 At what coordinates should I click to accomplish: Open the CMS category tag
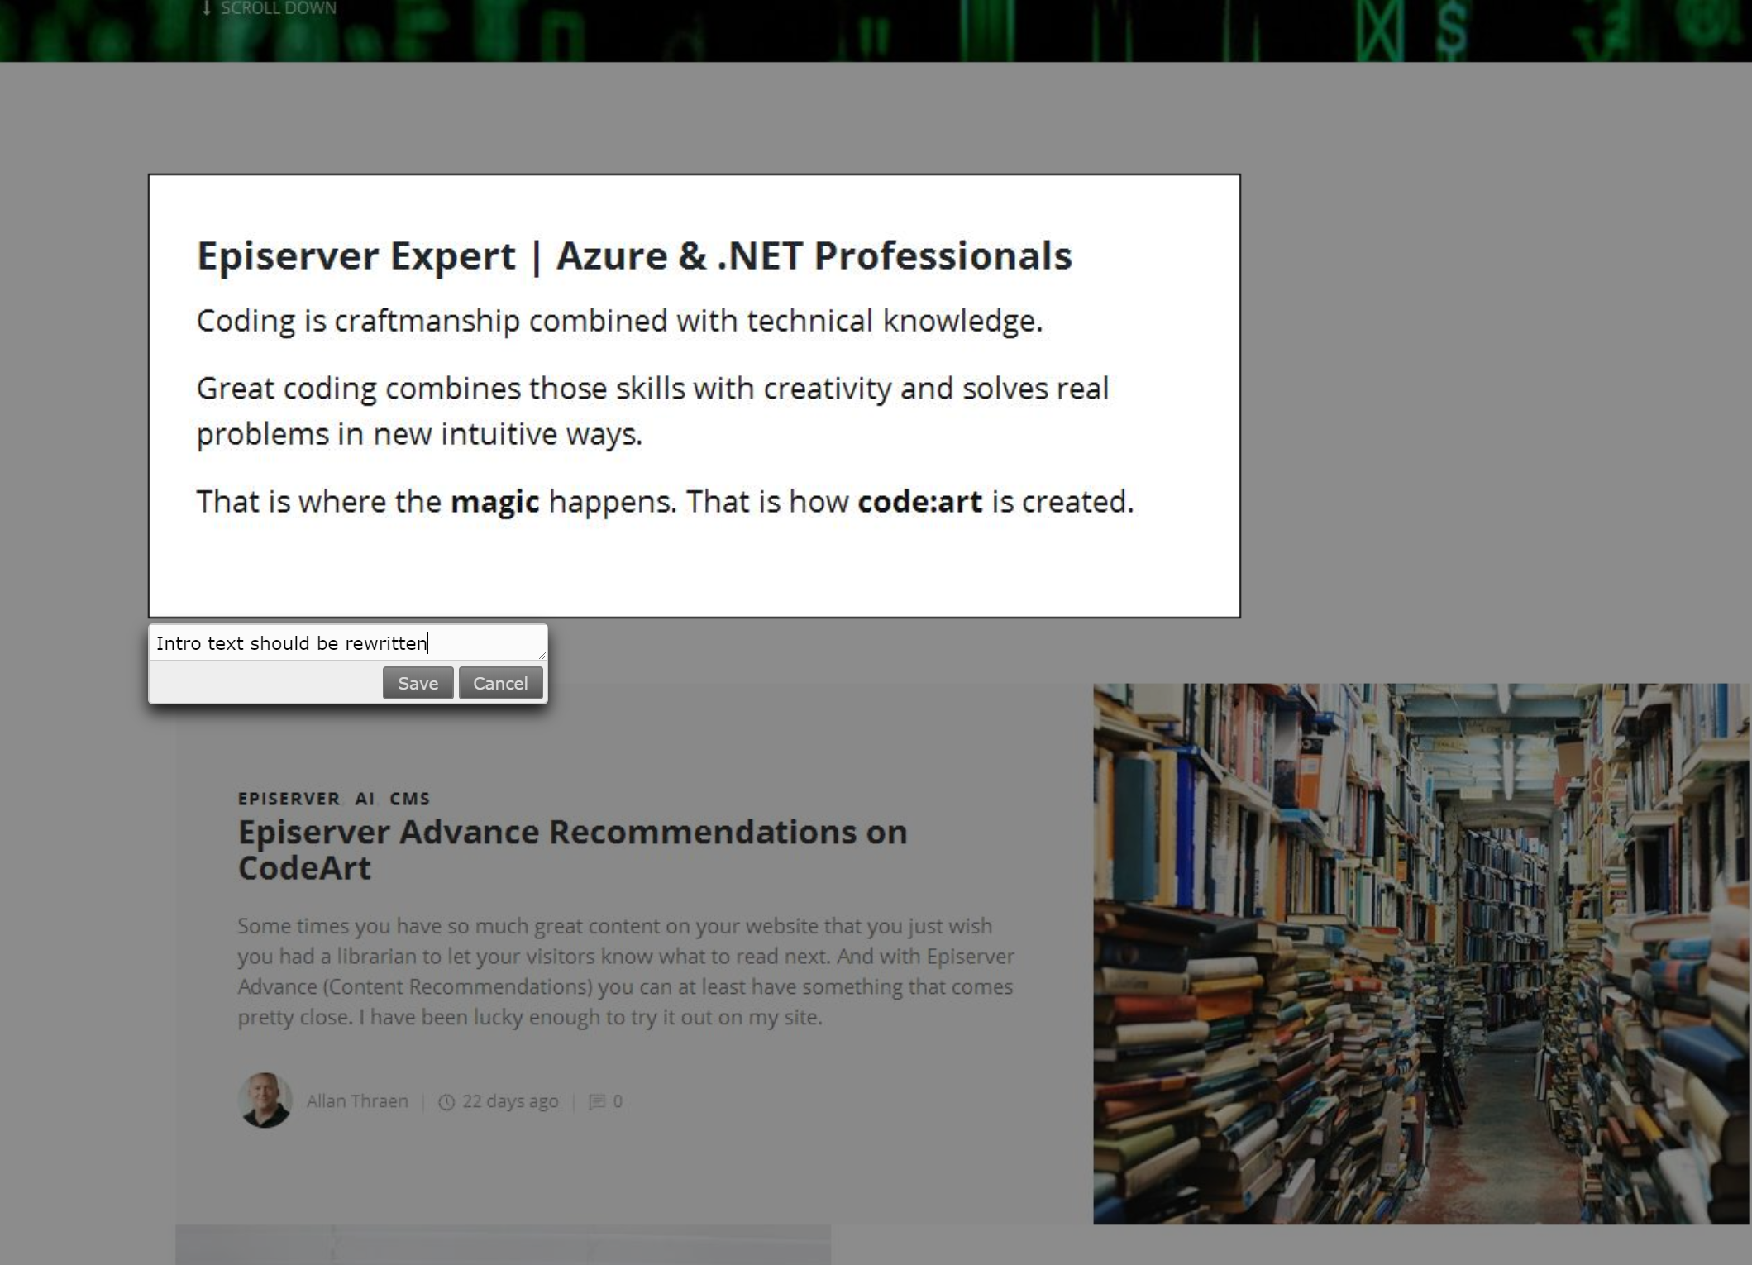(x=410, y=799)
